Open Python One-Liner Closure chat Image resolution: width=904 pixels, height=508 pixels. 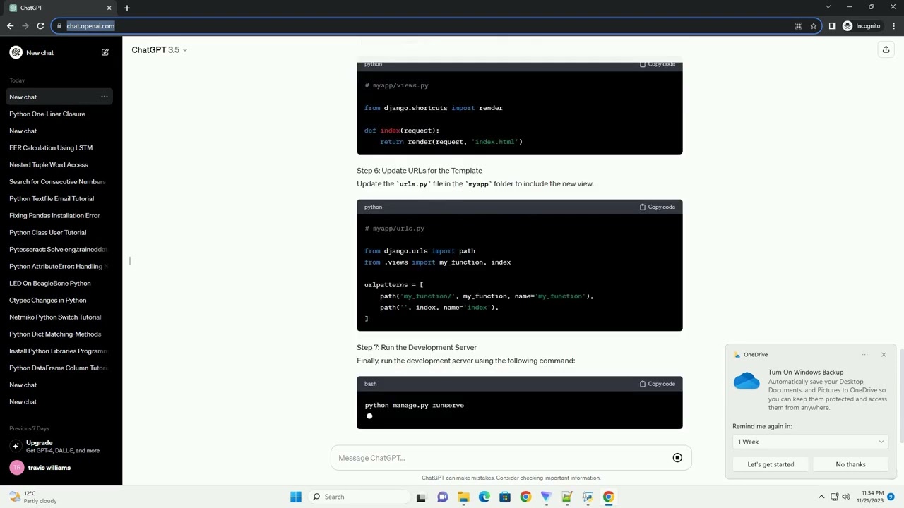pyautogui.click(x=47, y=114)
